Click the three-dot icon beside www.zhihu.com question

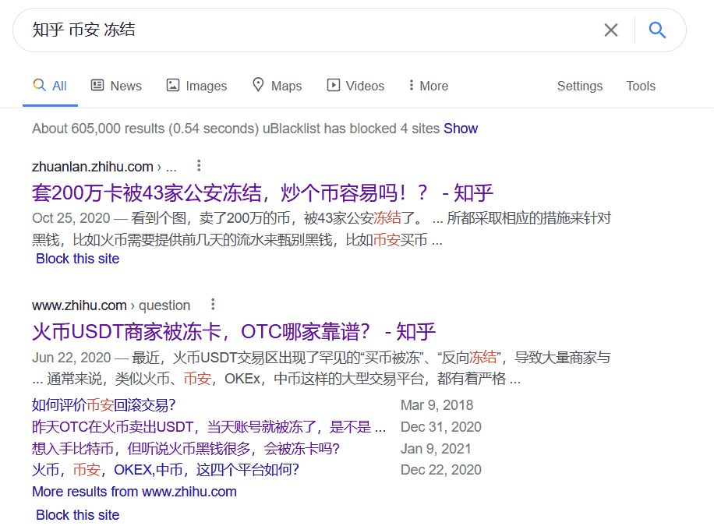[x=214, y=304]
